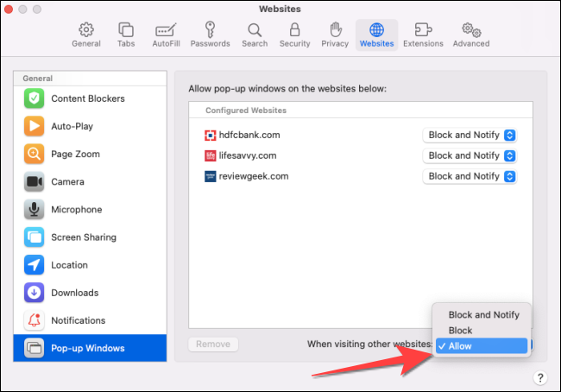This screenshot has height=392, width=561.
Task: Open the Security preferences pane
Action: coord(293,35)
